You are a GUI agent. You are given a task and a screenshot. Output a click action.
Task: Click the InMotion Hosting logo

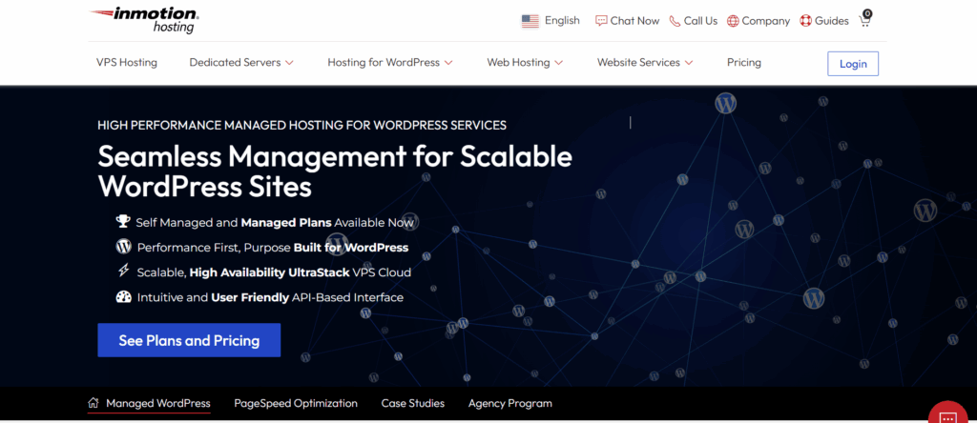tap(145, 20)
